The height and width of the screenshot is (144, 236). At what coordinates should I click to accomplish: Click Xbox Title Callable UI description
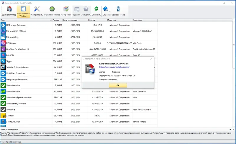(142, 110)
